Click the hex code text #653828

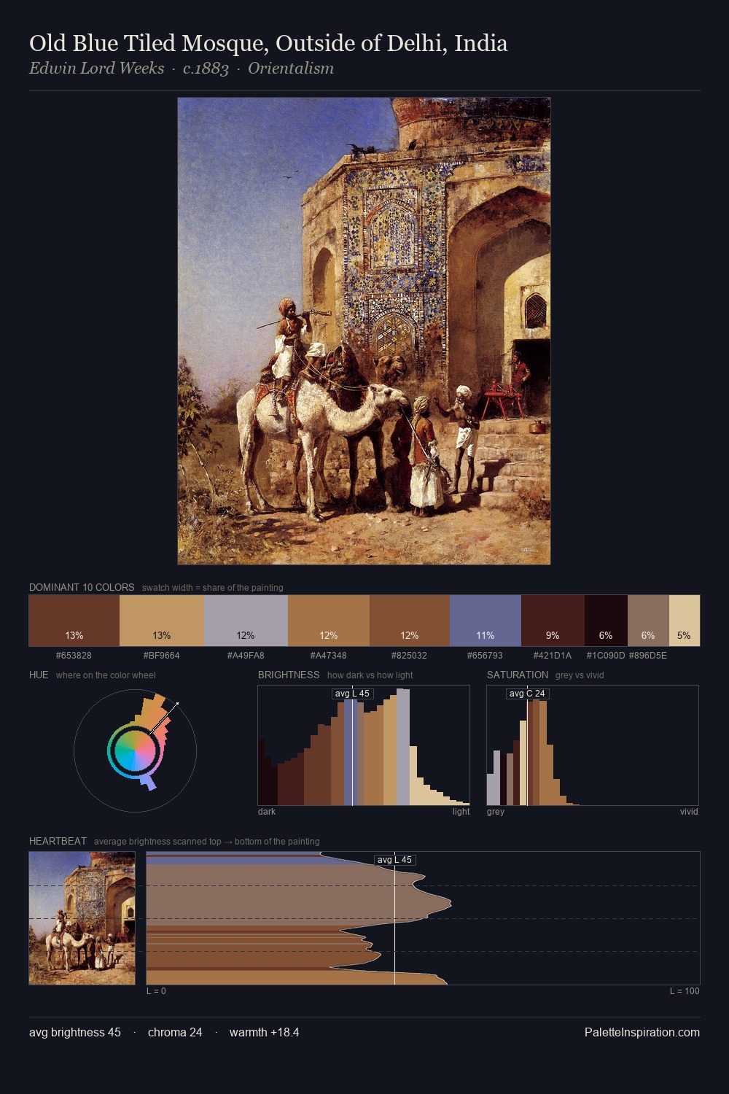[74, 656]
